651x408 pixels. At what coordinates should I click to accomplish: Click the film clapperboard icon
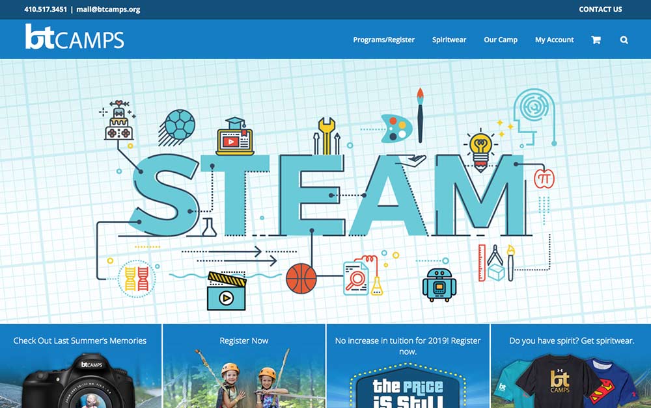click(x=227, y=291)
